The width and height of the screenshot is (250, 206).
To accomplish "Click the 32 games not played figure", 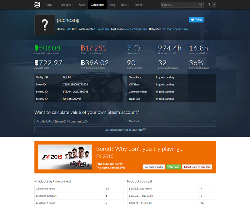I will (162, 63).
